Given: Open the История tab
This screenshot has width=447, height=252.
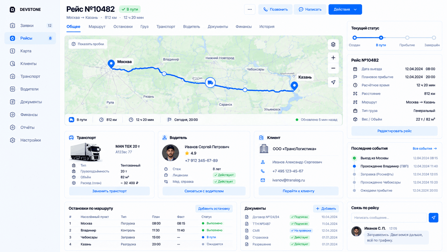Looking at the screenshot, I should pos(267,27).
